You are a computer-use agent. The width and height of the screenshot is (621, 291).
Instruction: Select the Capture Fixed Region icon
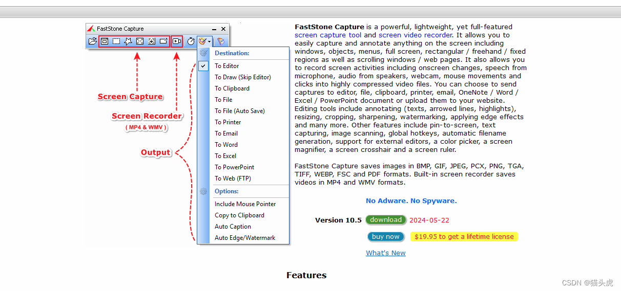(x=163, y=41)
